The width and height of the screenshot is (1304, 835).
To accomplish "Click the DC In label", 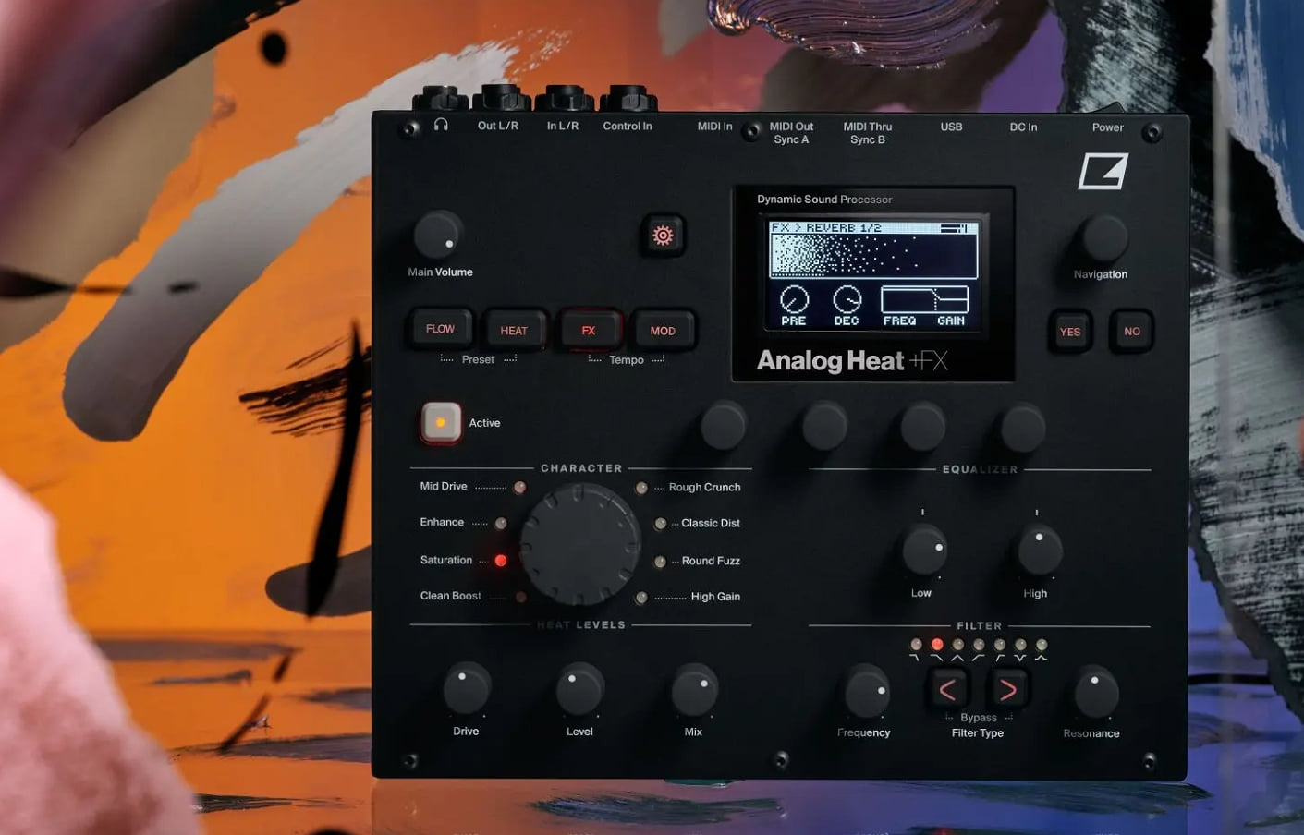I will 1023,127.
